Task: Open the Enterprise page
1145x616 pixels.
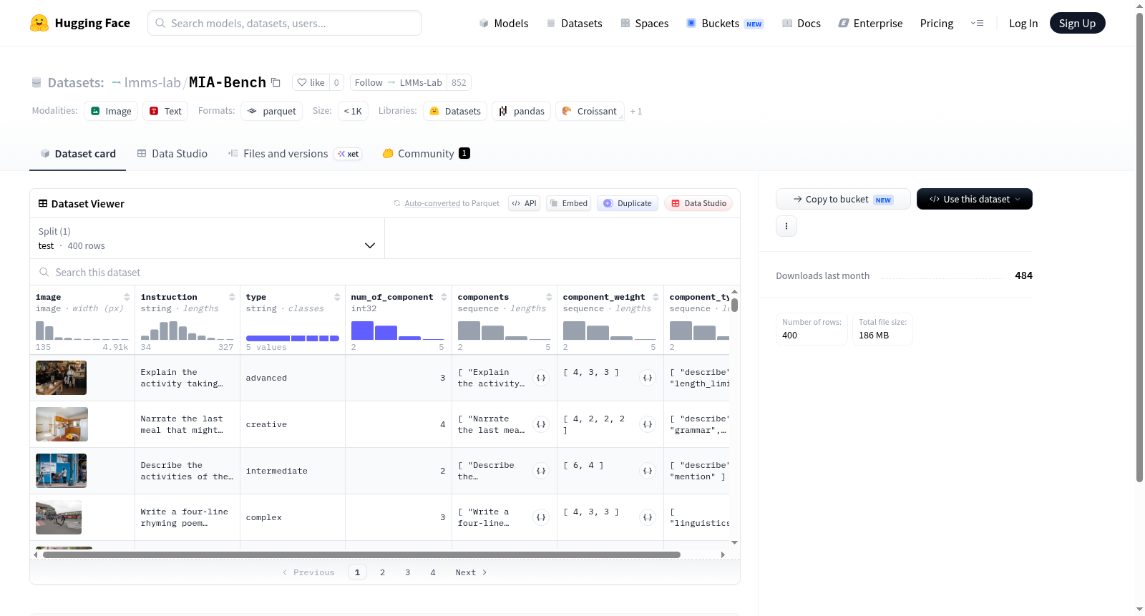Action: 870,24
